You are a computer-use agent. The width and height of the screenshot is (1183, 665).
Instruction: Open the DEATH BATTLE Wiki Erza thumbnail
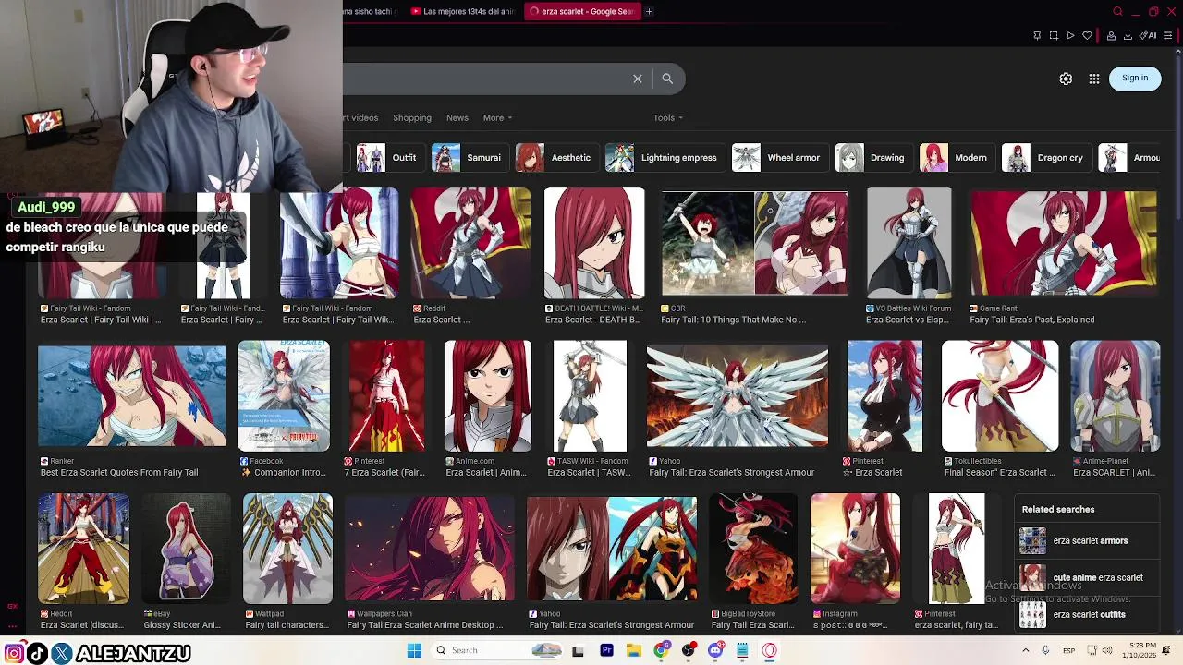coord(594,244)
